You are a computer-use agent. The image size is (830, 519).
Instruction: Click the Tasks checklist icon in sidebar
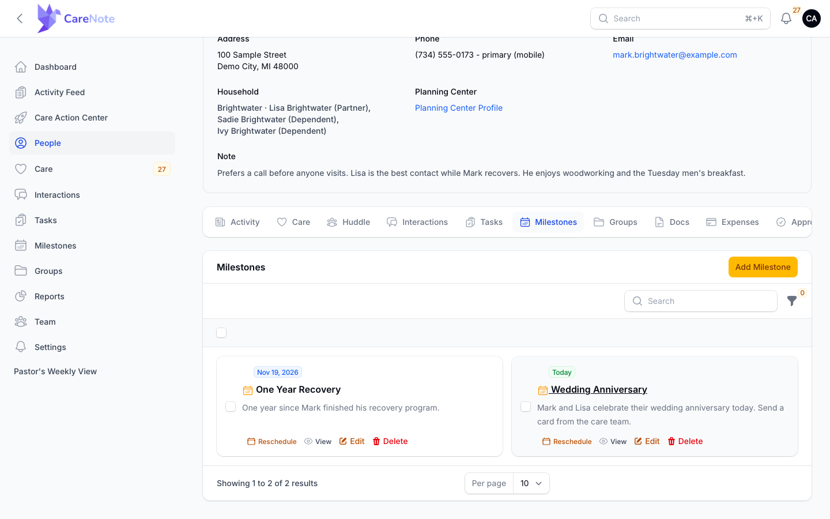[21, 220]
